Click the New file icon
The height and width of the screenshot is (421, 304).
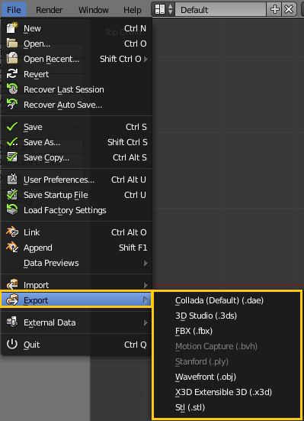11,28
